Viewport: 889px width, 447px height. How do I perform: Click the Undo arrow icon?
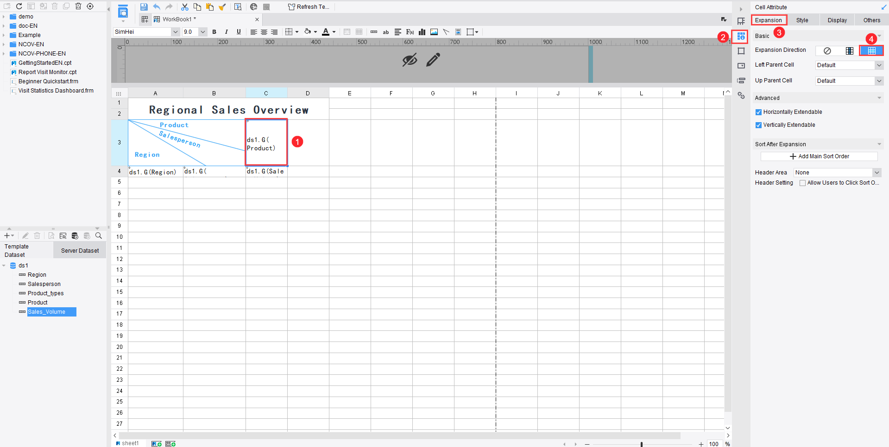click(x=157, y=7)
